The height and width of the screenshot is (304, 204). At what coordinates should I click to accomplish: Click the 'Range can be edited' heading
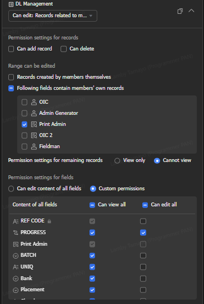point(32,66)
